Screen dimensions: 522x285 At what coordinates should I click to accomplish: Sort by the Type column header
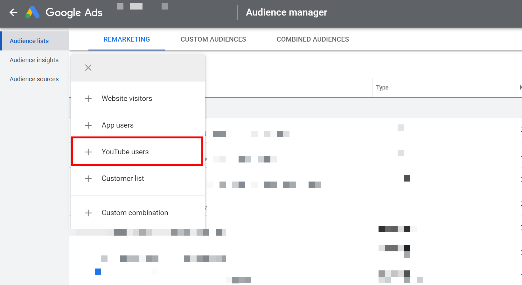[x=382, y=88]
